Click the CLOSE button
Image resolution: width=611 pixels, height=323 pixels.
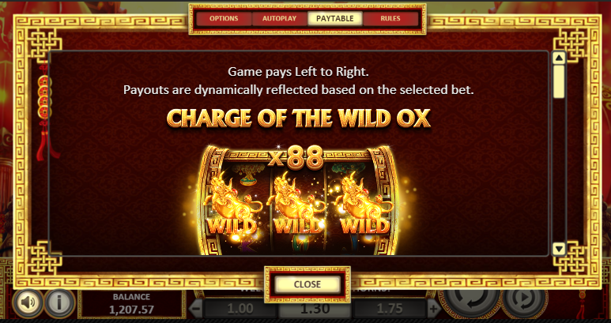tap(307, 284)
